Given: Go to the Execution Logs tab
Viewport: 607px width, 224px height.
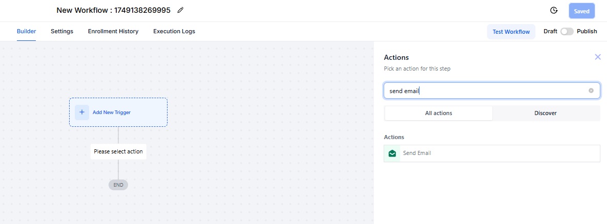Looking at the screenshot, I should [174, 31].
